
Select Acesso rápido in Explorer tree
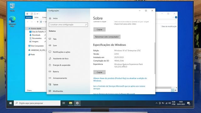[36, 29]
